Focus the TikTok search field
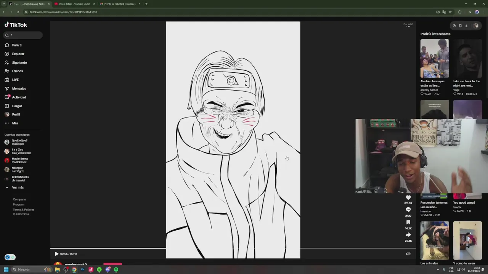The image size is (488, 274). click(x=23, y=35)
